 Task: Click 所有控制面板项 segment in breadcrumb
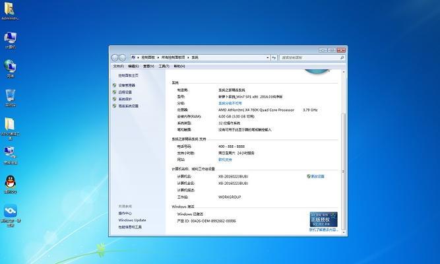173,57
